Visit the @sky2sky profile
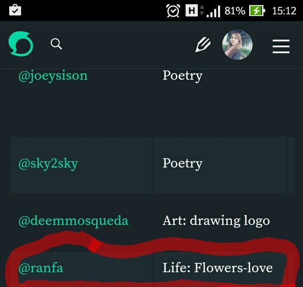 (x=48, y=164)
